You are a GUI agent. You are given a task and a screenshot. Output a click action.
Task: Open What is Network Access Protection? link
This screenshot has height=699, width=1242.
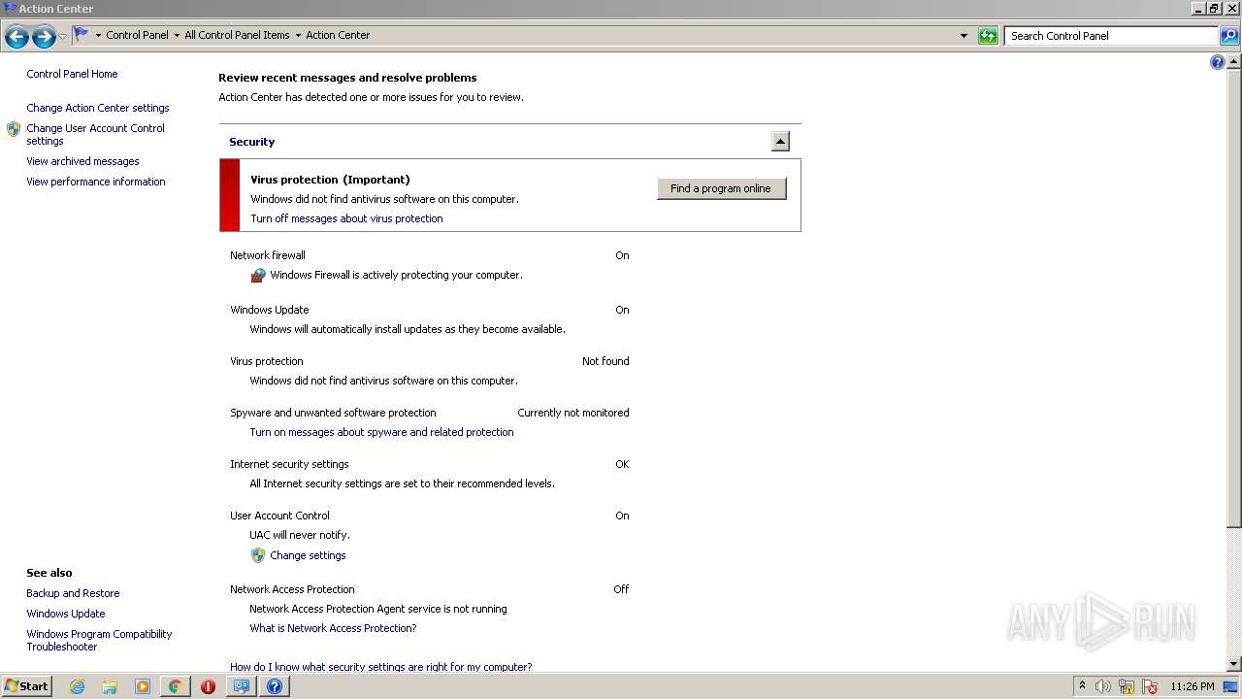point(333,628)
